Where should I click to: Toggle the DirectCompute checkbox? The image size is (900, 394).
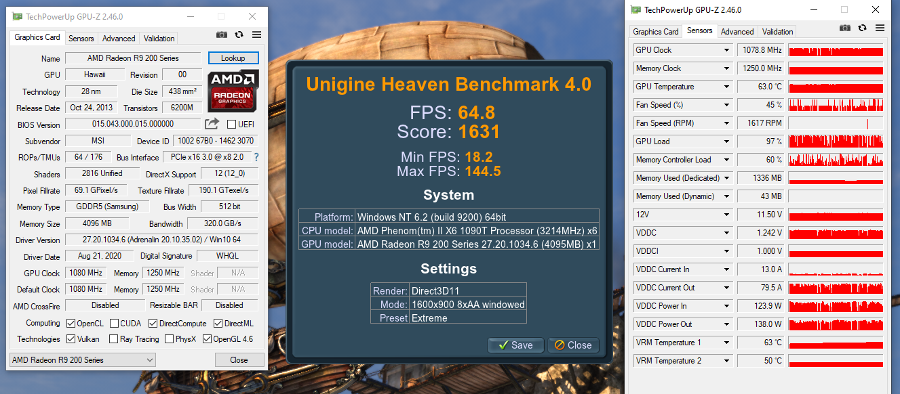coord(153,323)
